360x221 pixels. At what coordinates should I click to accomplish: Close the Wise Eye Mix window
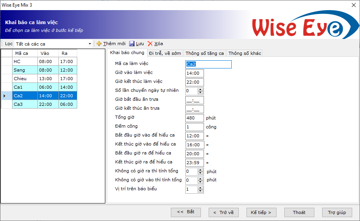pos(354,5)
